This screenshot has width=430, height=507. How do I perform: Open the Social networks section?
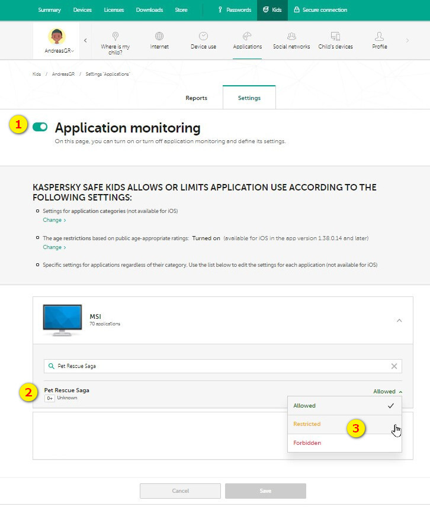291,40
